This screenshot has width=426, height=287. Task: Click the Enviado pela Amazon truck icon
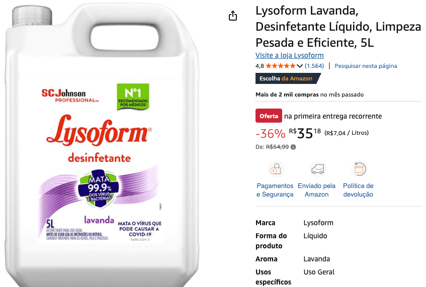coord(317,169)
